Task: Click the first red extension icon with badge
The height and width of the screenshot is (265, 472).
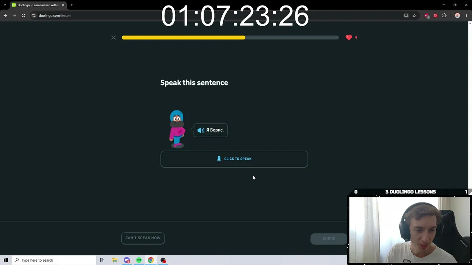Action: point(427,15)
